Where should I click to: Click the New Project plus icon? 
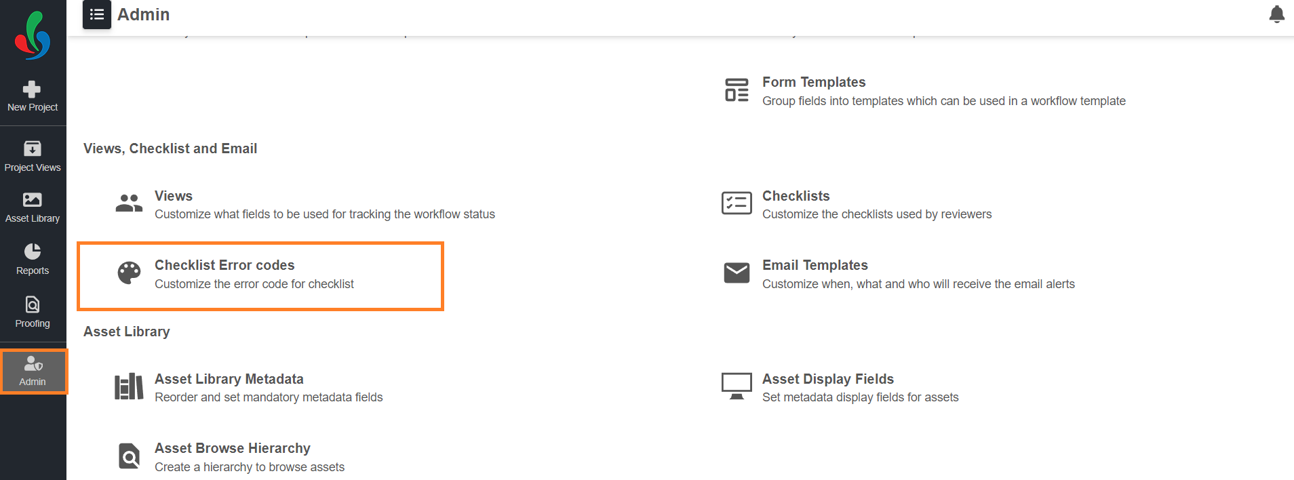point(32,89)
